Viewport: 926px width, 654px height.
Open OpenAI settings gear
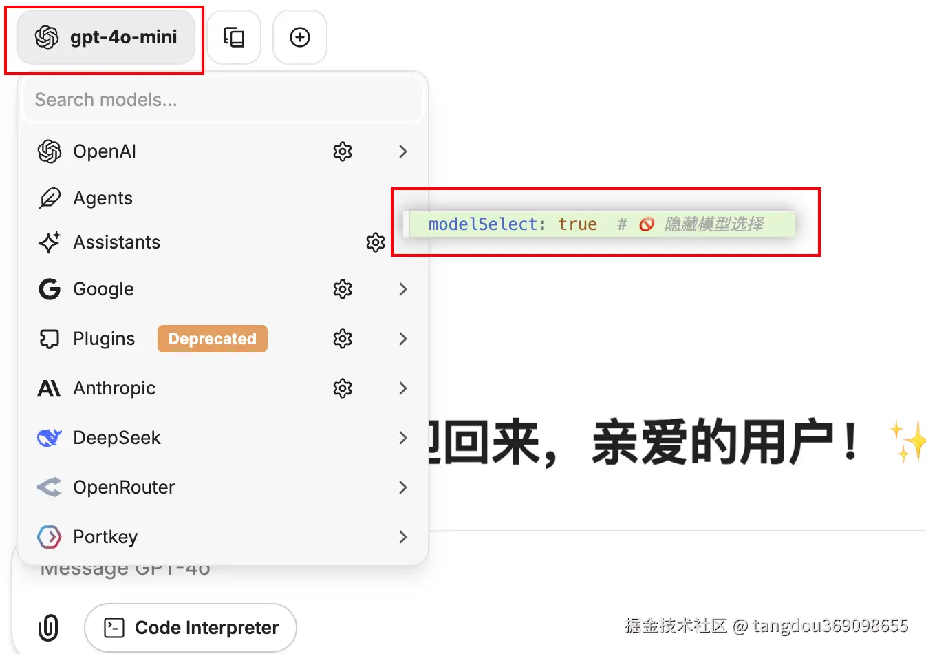click(343, 151)
